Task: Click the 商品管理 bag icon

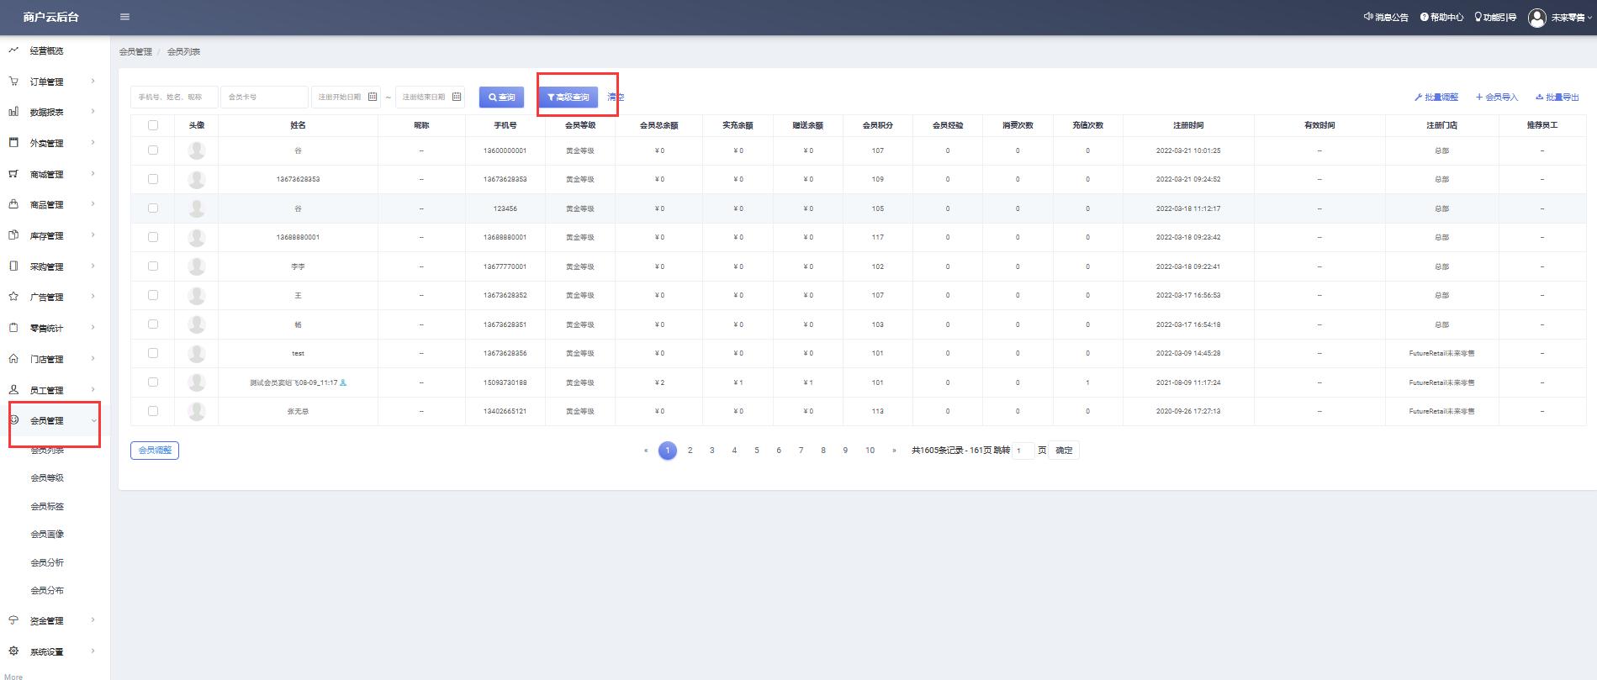Action: coord(13,204)
